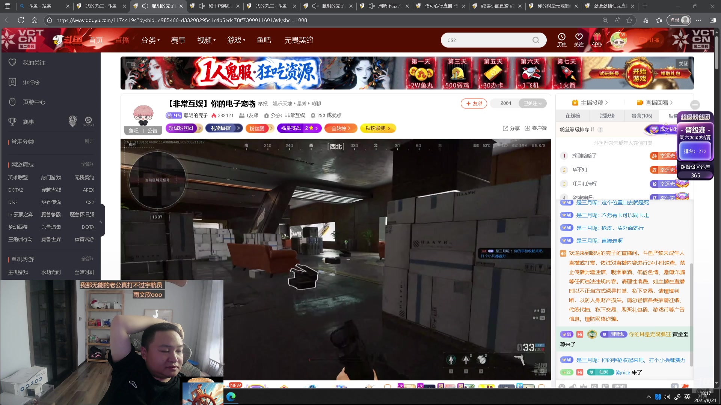721x405 pixels.
Task: Expand the 游戏 dropdown in nav
Action: (x=236, y=40)
